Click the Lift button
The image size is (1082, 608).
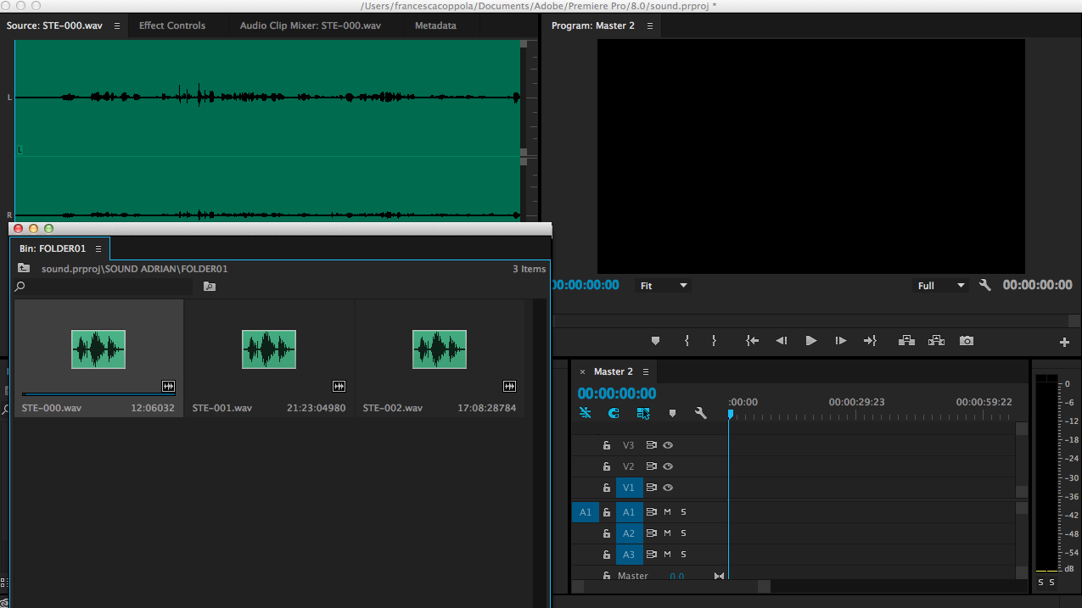pos(906,341)
